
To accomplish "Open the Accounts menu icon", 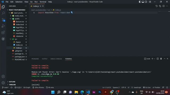I will (x=3, y=77).
